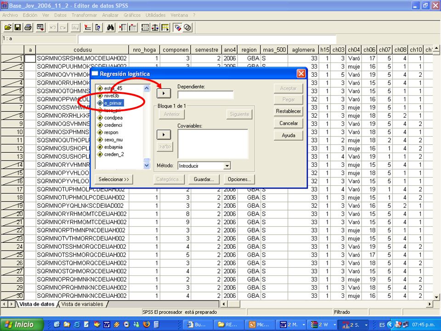The width and height of the screenshot is (441, 331).
Task: Click the Weight cases scale icon
Action: coord(155,27)
